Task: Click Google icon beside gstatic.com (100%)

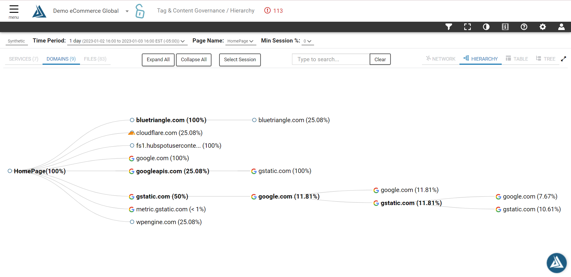Action: tap(254, 171)
